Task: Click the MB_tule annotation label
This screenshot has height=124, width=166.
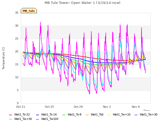Action: [x=29, y=11]
